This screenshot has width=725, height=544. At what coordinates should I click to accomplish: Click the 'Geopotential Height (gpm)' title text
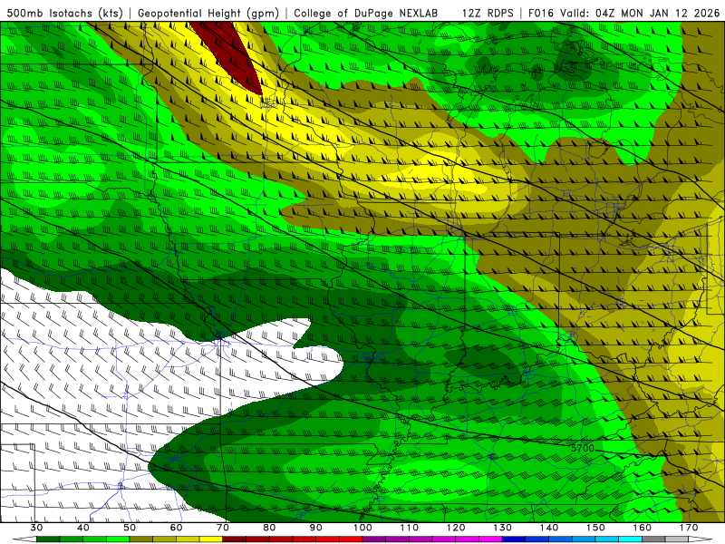click(x=208, y=13)
